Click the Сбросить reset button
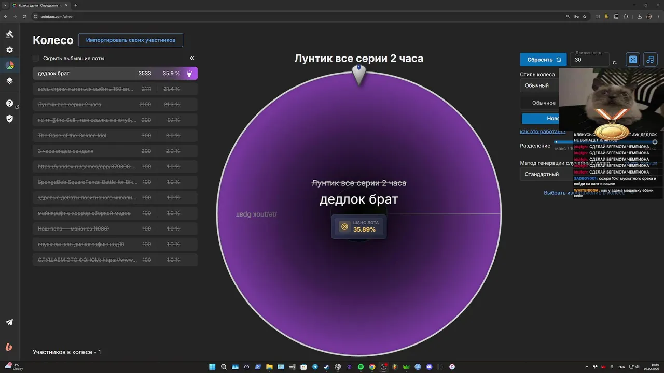The height and width of the screenshot is (373, 664). (544, 60)
